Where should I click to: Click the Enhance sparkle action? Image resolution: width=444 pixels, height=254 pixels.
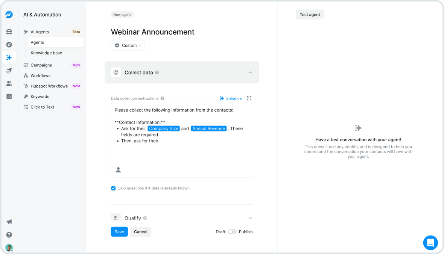(231, 98)
